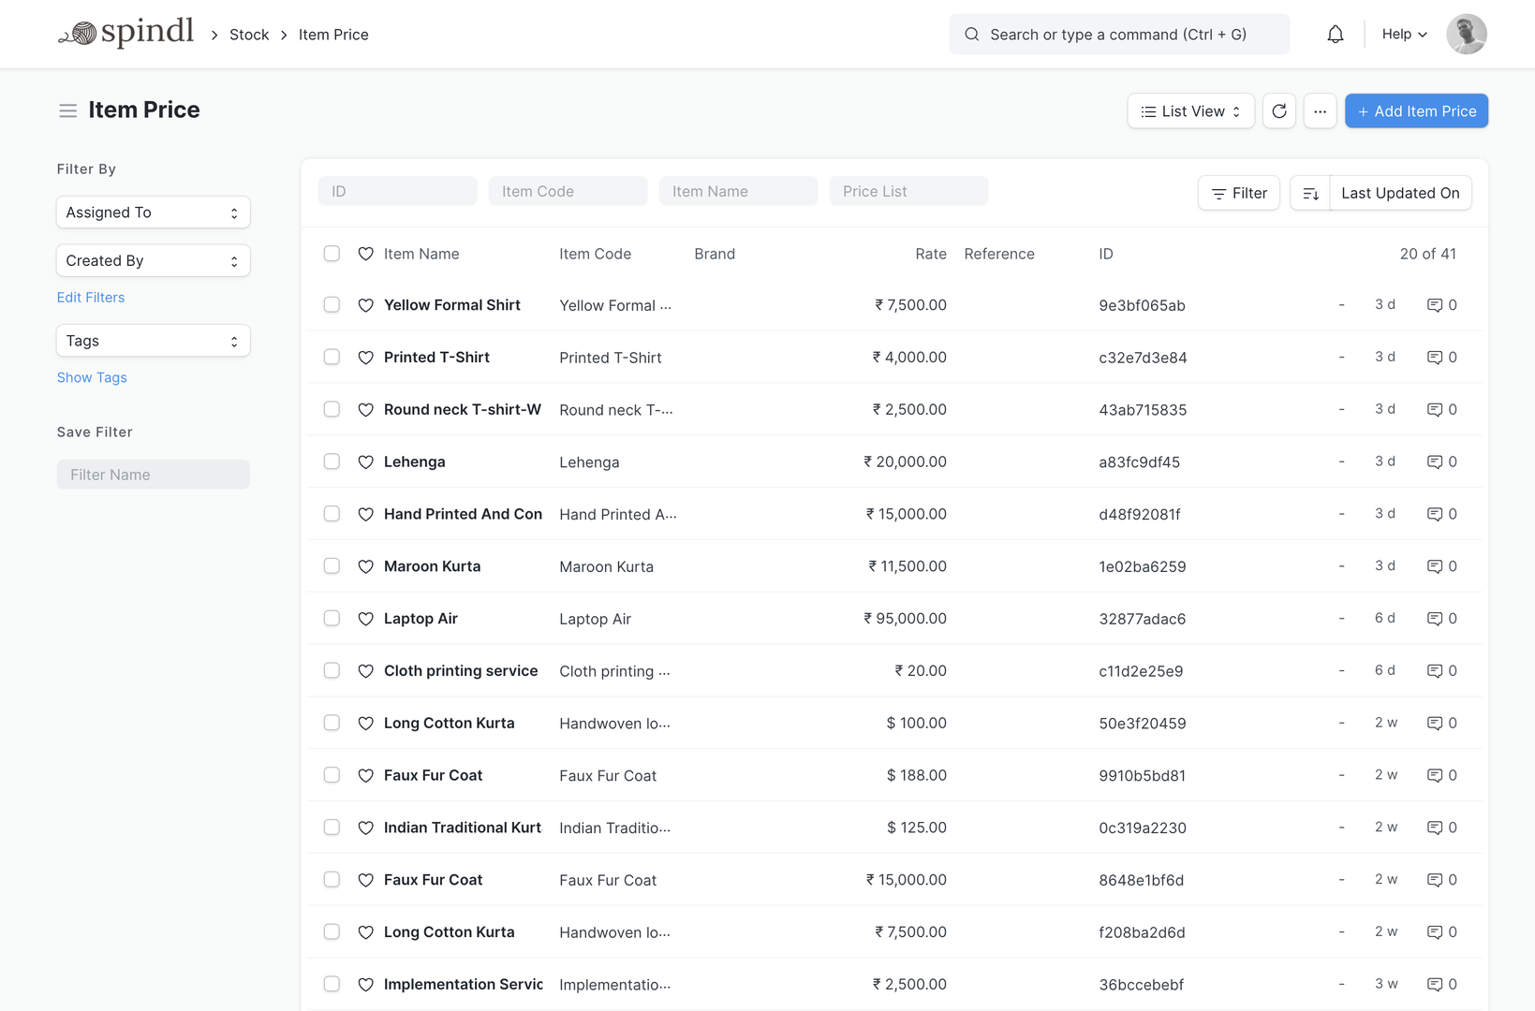Check the Lehenga row
The width and height of the screenshot is (1535, 1011).
(x=332, y=462)
